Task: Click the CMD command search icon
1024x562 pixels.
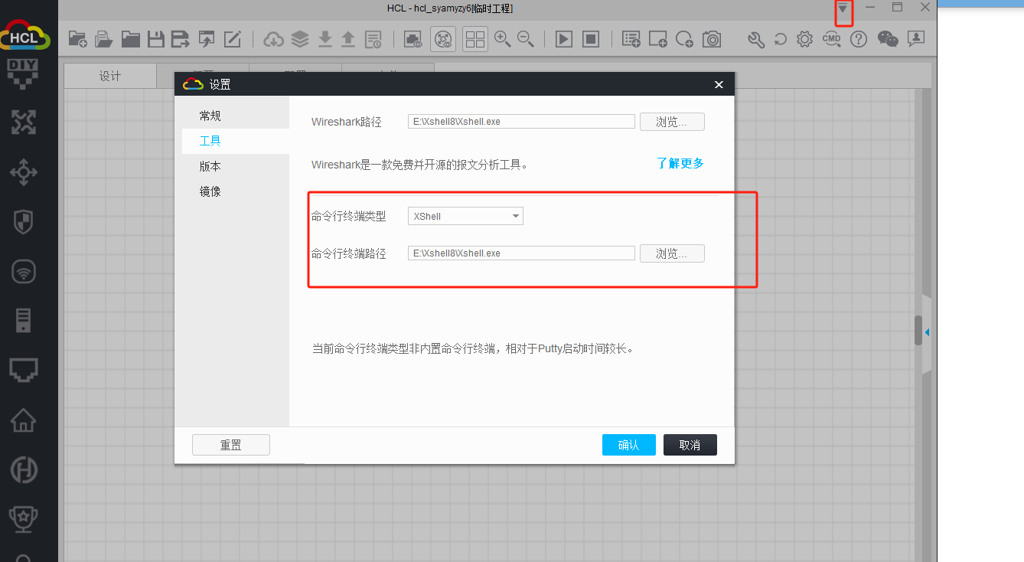Action: click(832, 39)
